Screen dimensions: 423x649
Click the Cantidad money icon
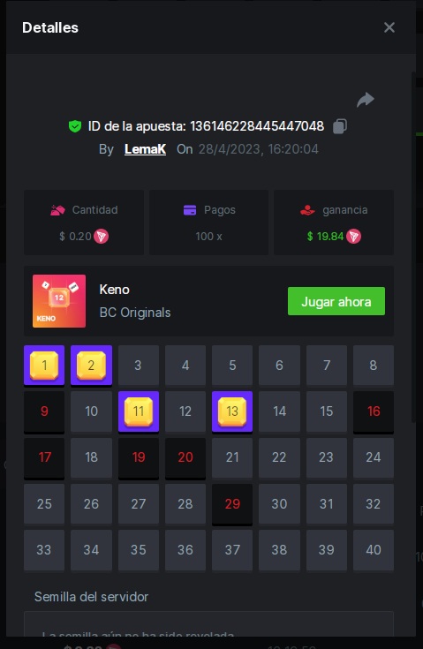click(57, 210)
